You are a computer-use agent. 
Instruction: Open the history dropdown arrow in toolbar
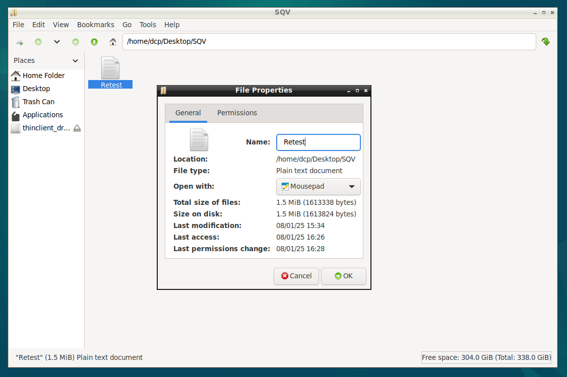click(57, 42)
